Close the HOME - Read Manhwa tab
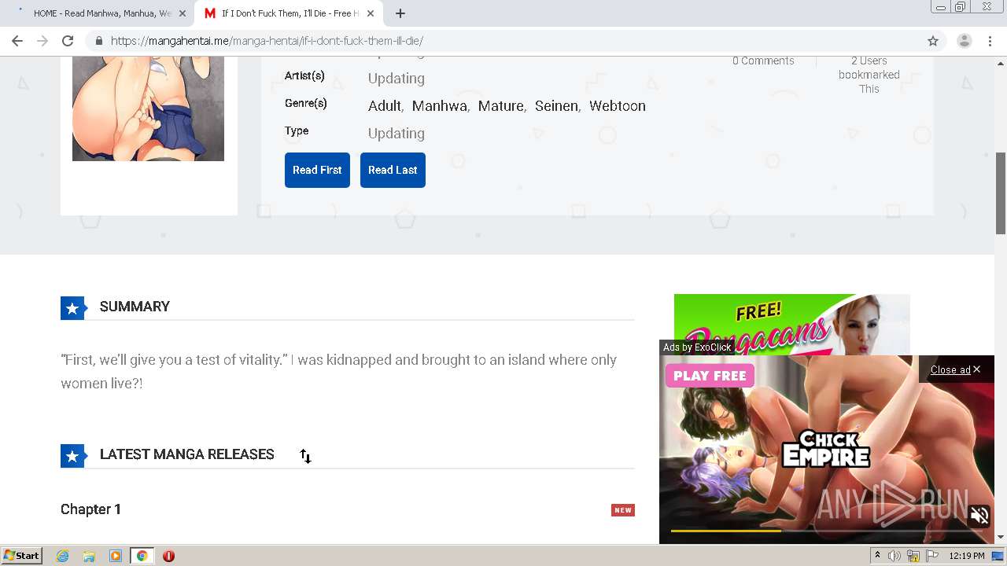The image size is (1007, 566). (x=183, y=13)
